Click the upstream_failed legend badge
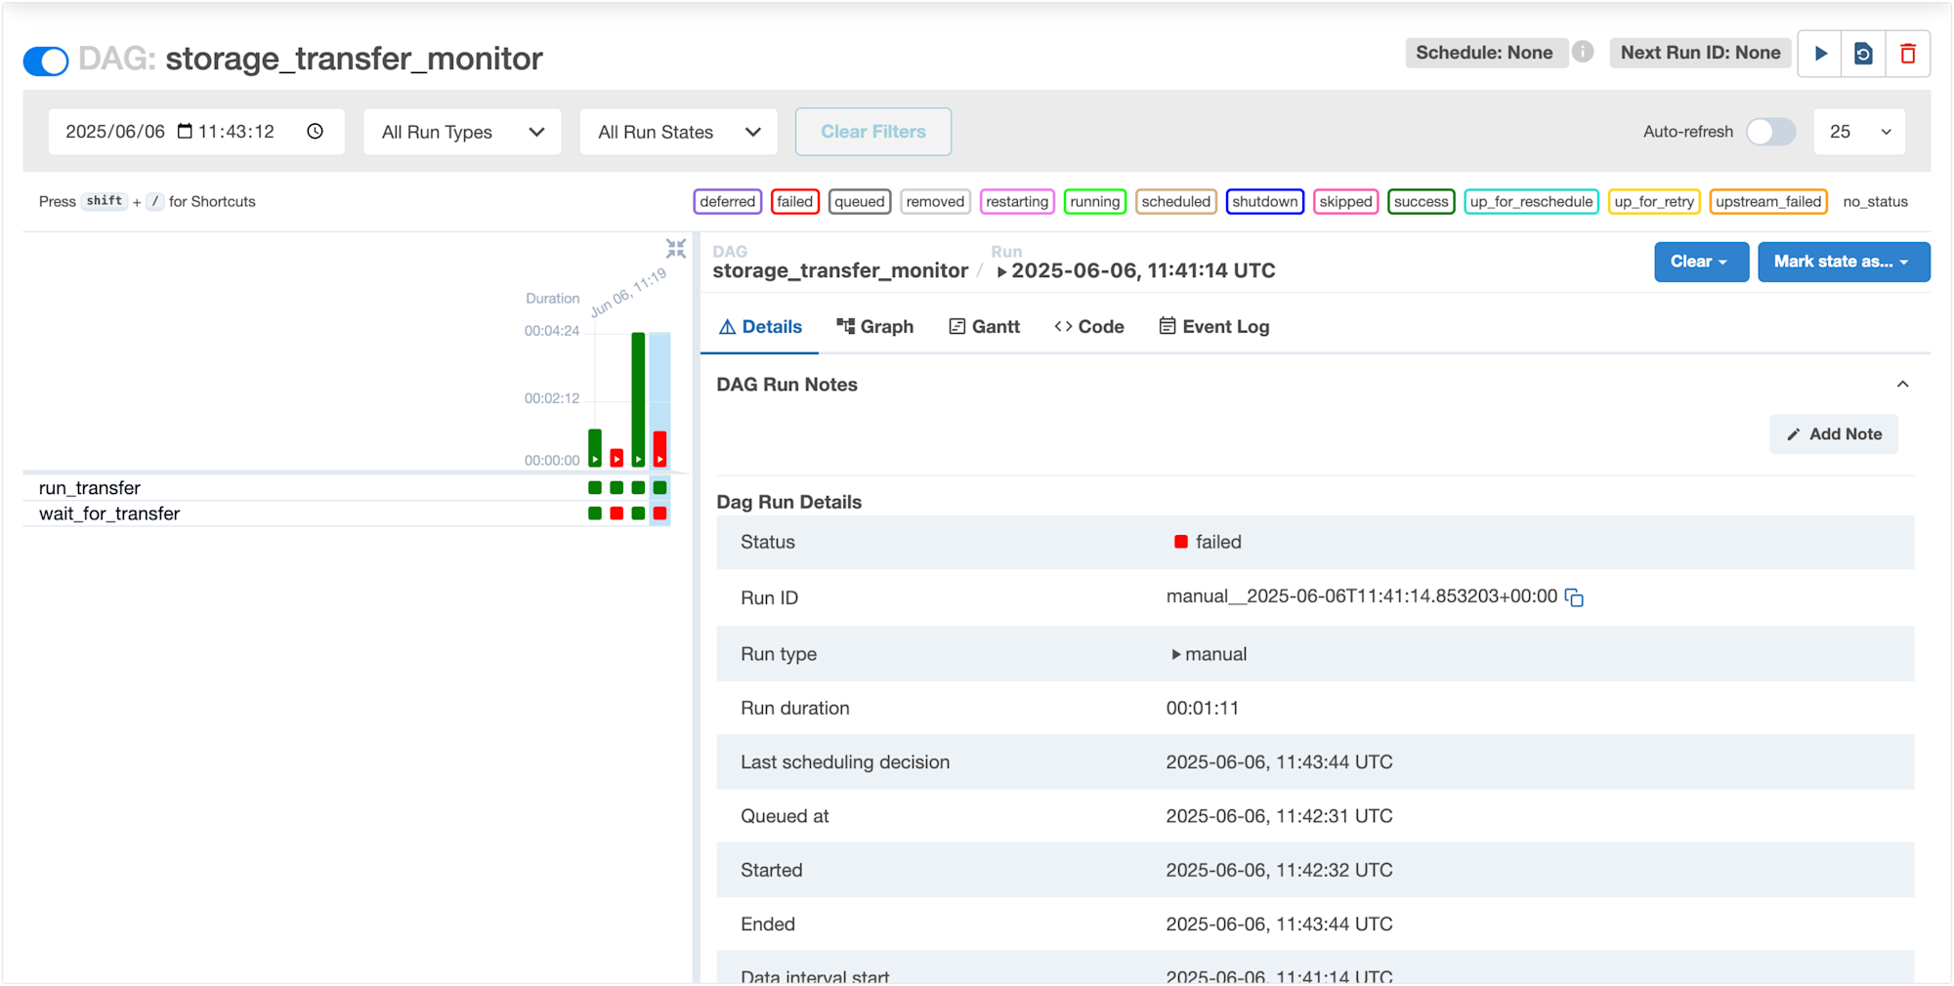The image size is (1954, 986). 1768,201
